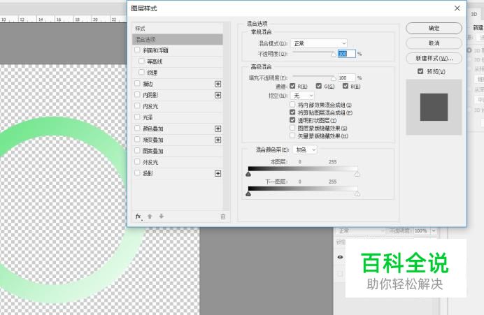Toggle layer visibility eye in Layers panel
This screenshot has height=315, width=484.
(x=340, y=257)
